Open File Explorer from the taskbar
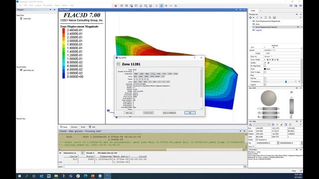Screen dimensions: 319x179 pos(56,176)
